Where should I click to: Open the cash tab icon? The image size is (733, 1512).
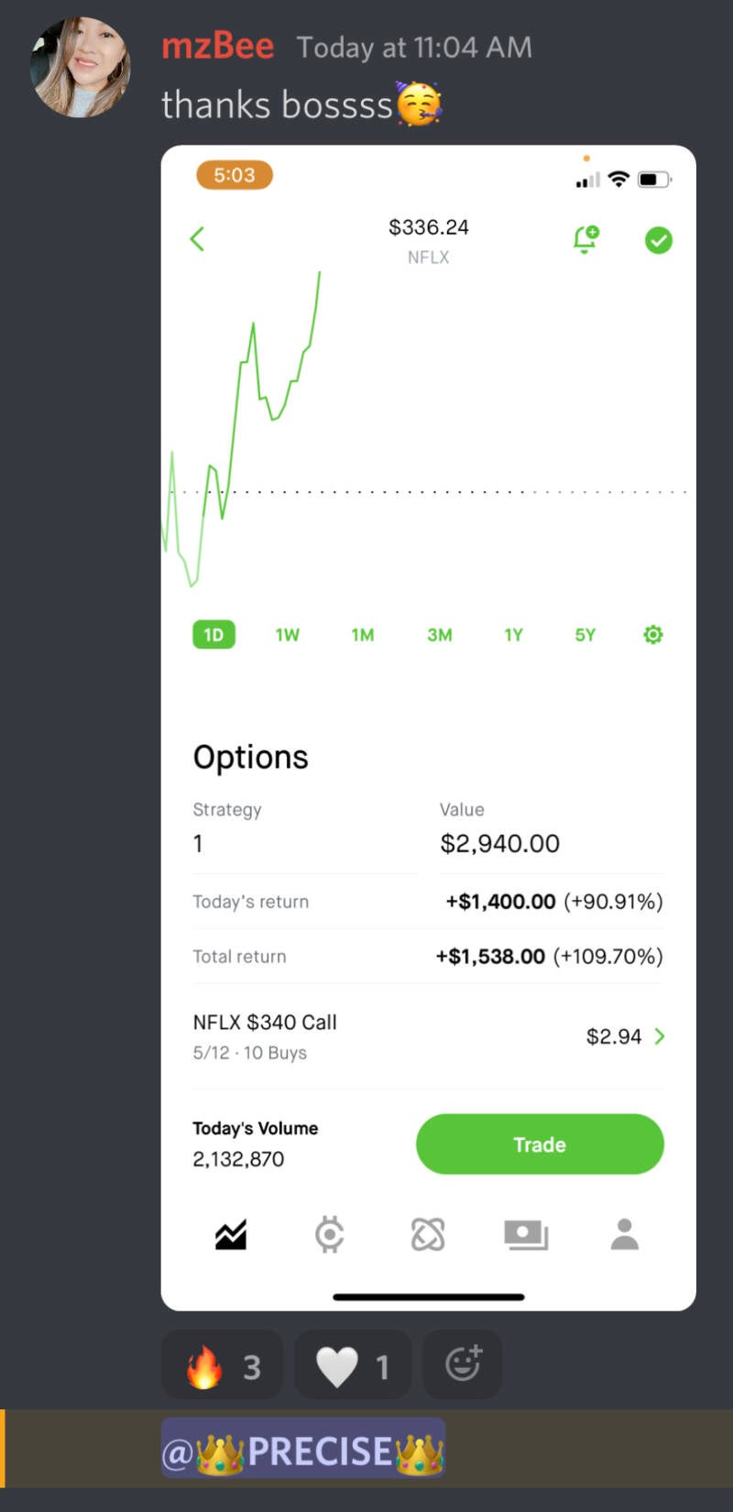(x=526, y=1235)
